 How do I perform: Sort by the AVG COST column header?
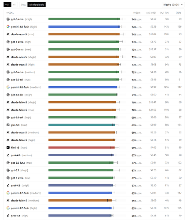tap(151, 13)
